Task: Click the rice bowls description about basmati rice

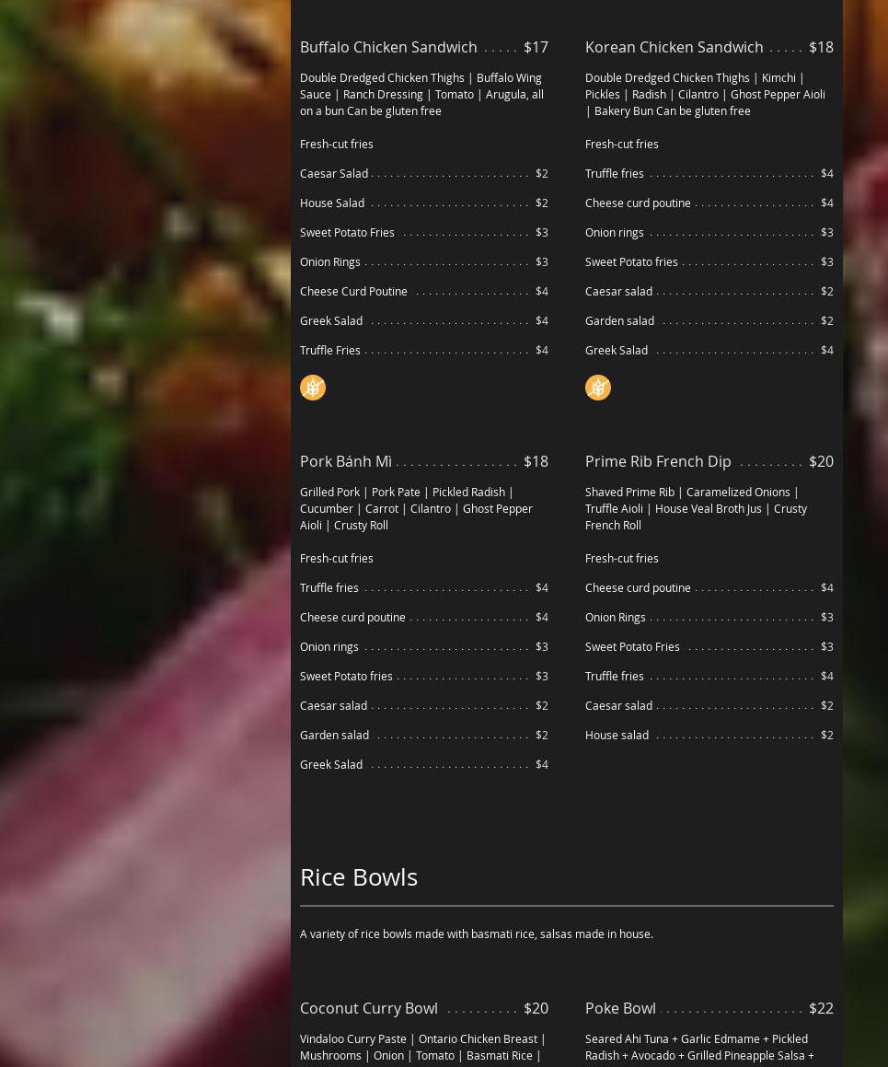Action: point(477,934)
